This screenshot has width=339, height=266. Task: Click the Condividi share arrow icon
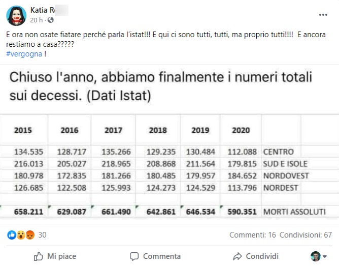238,256
